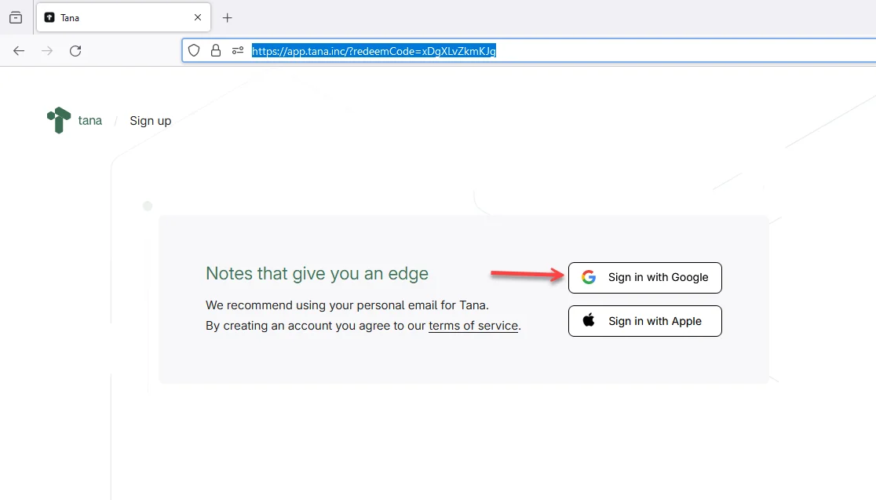Image resolution: width=876 pixels, height=500 pixels.
Task: Click the Google G logo icon
Action: [x=589, y=277]
